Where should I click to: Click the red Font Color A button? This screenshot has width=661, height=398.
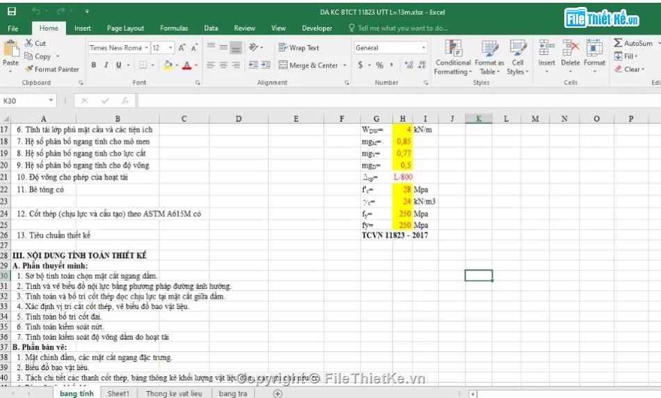click(x=187, y=65)
